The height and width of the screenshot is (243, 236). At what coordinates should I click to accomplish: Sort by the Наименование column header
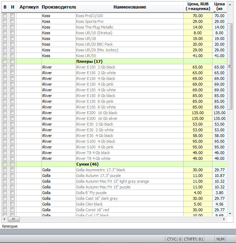(x=130, y=7)
